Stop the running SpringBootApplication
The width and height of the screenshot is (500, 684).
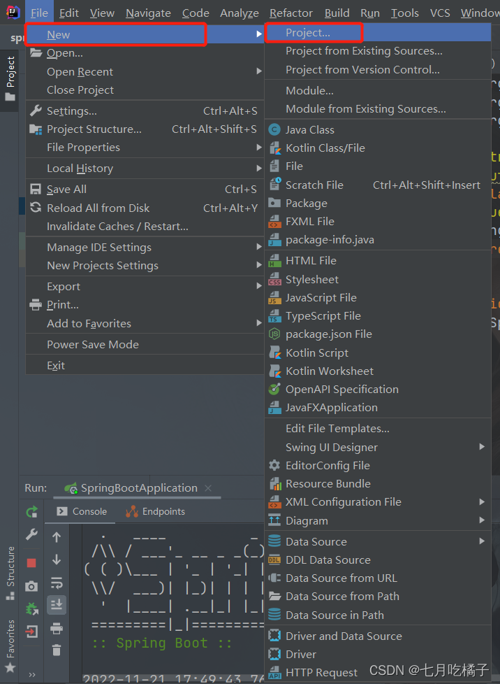(x=31, y=563)
